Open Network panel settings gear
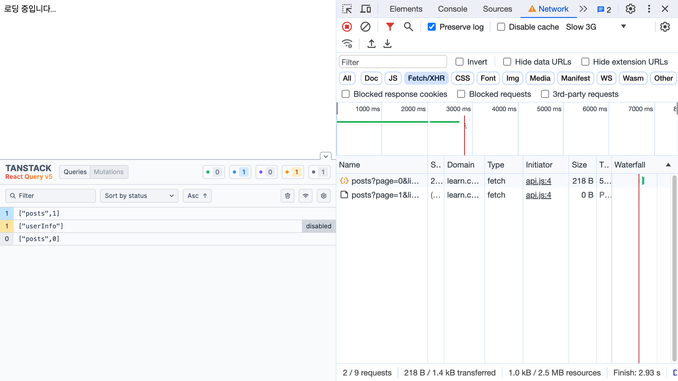Screen dimensions: 678x381 pyautogui.click(x=665, y=27)
